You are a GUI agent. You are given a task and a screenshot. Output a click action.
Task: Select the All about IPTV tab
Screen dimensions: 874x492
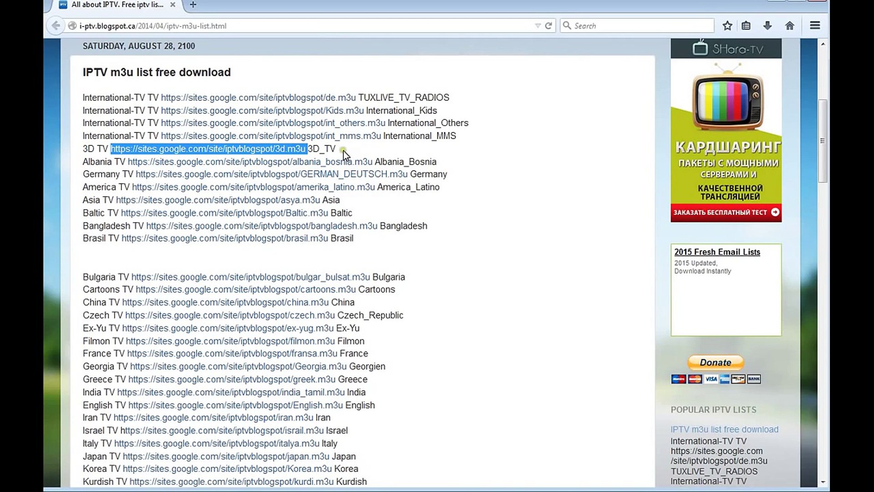point(117,5)
